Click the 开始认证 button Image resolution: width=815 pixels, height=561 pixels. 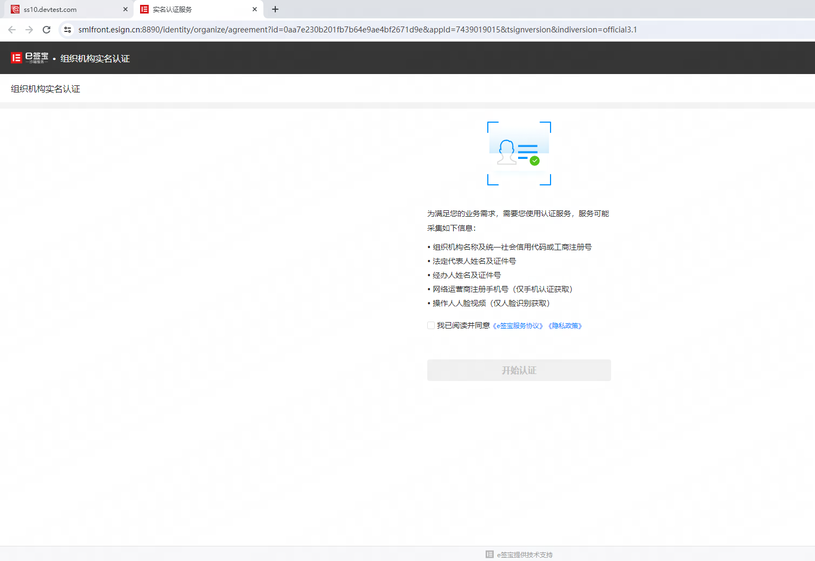pos(519,370)
